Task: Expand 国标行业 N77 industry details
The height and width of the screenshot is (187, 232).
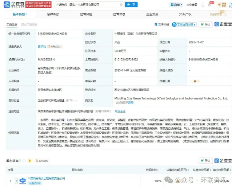Action: (69, 100)
